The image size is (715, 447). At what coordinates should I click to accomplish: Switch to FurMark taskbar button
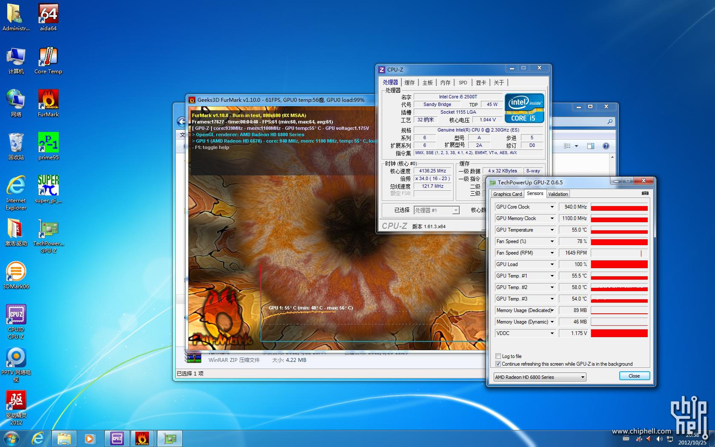[143, 438]
